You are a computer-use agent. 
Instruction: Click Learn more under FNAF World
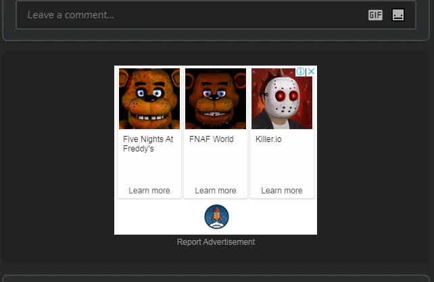216,191
